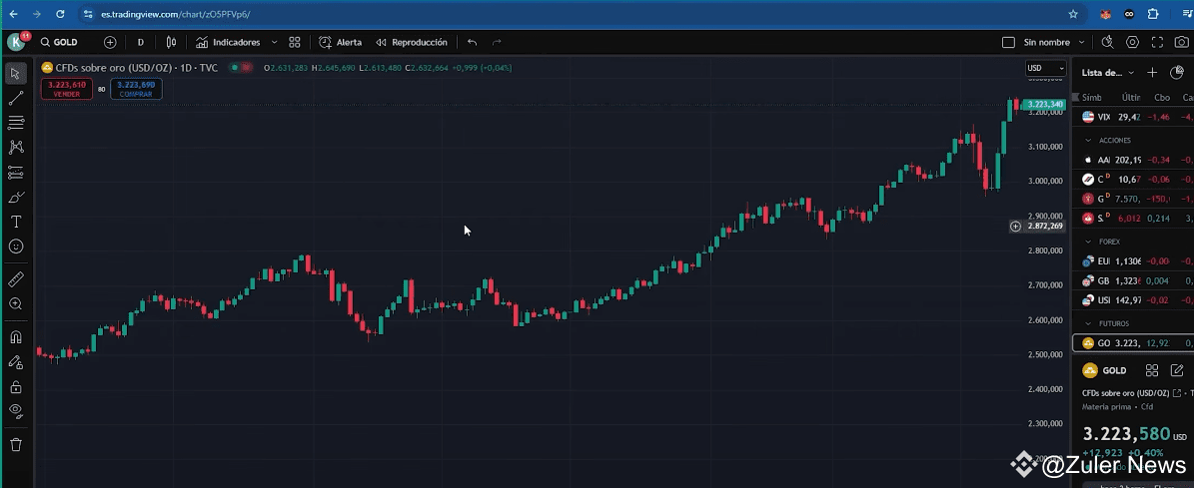The image size is (1194, 488).
Task: Enter fullscreen mode
Action: [1157, 43]
